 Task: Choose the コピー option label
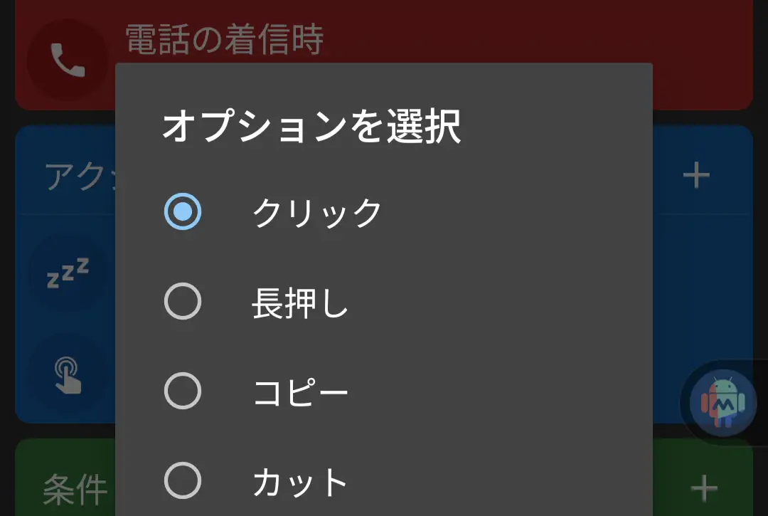301,392
